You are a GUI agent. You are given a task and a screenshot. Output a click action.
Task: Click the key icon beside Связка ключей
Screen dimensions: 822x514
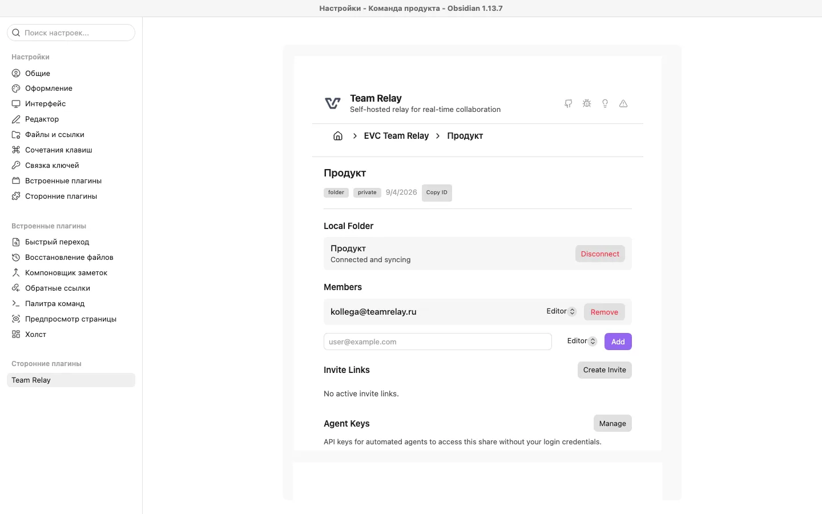(16, 166)
